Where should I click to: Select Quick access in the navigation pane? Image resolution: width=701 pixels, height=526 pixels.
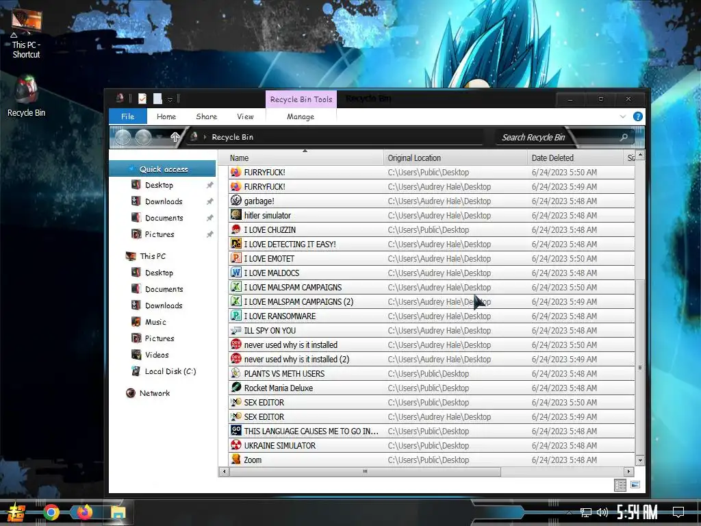pos(163,169)
